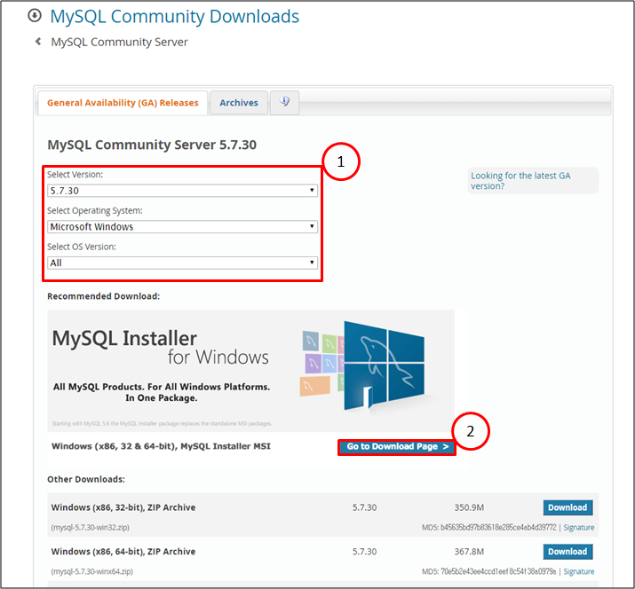Open the Select Version dropdown showing 5.7.30
Screen dimensions: 635x589
pos(182,191)
